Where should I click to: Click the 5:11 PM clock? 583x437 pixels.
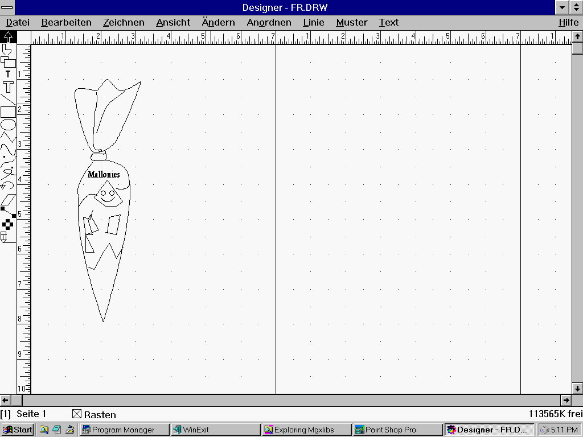(x=564, y=430)
